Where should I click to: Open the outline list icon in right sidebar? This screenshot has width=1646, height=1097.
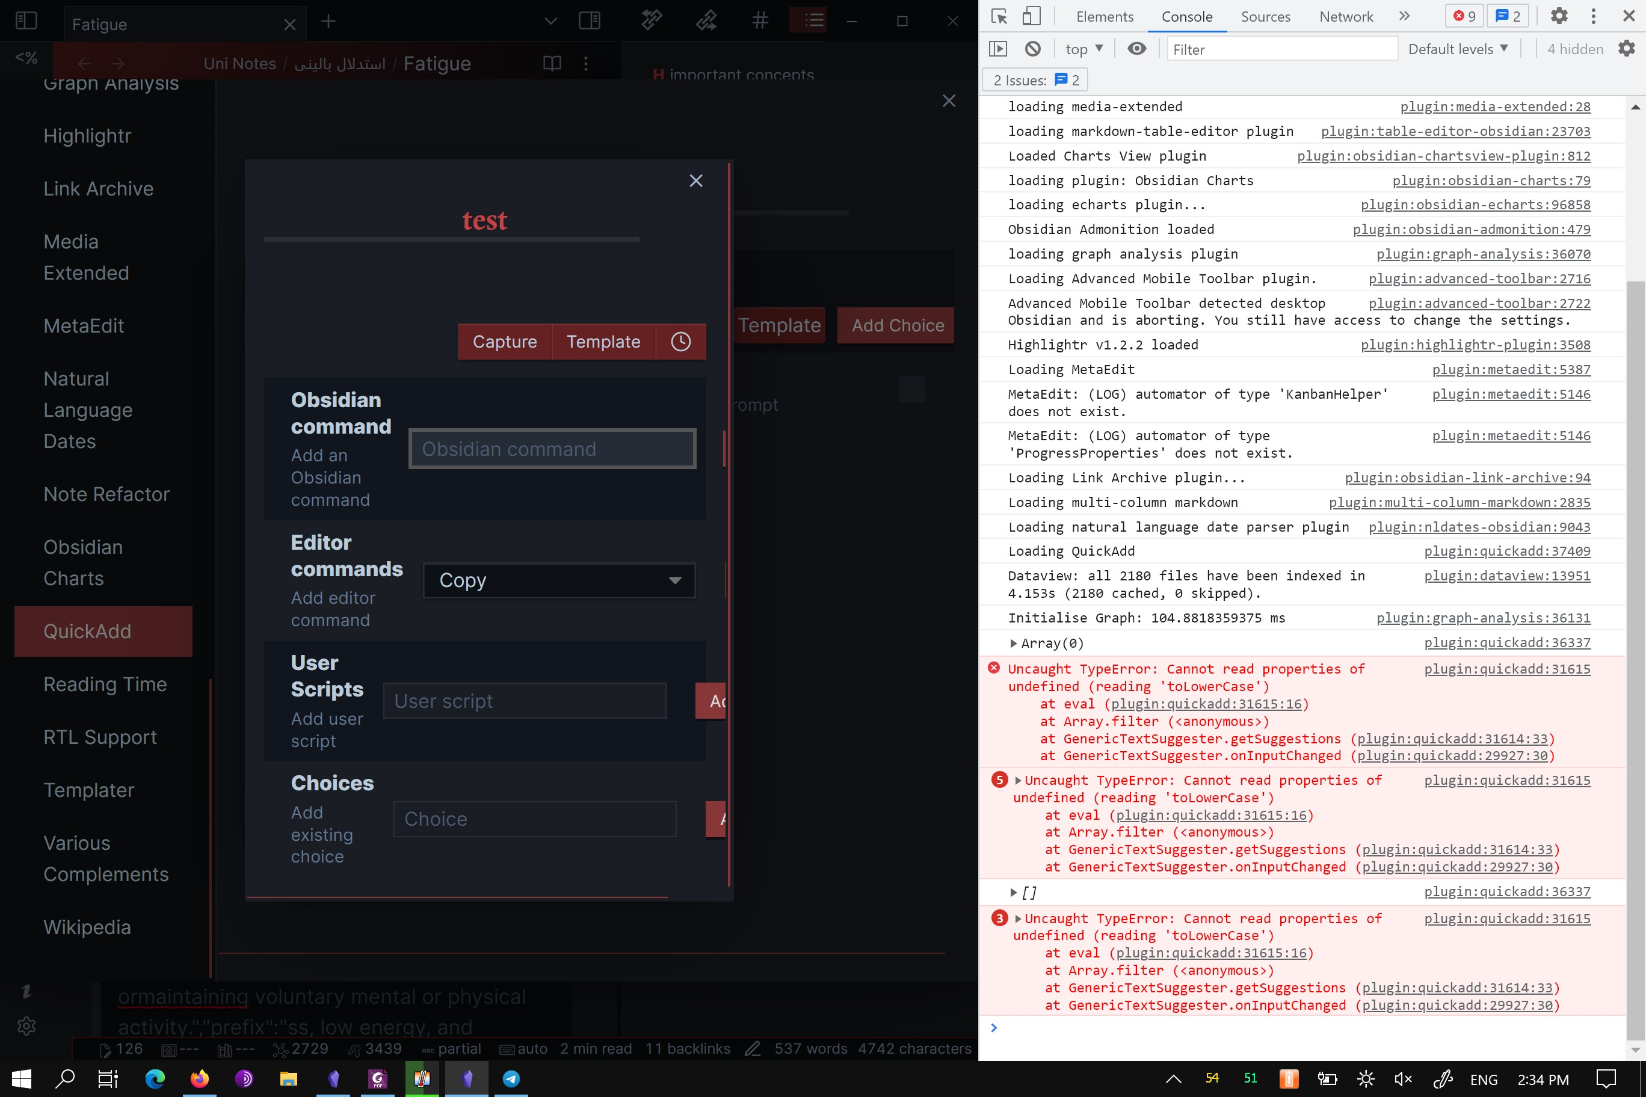click(814, 20)
